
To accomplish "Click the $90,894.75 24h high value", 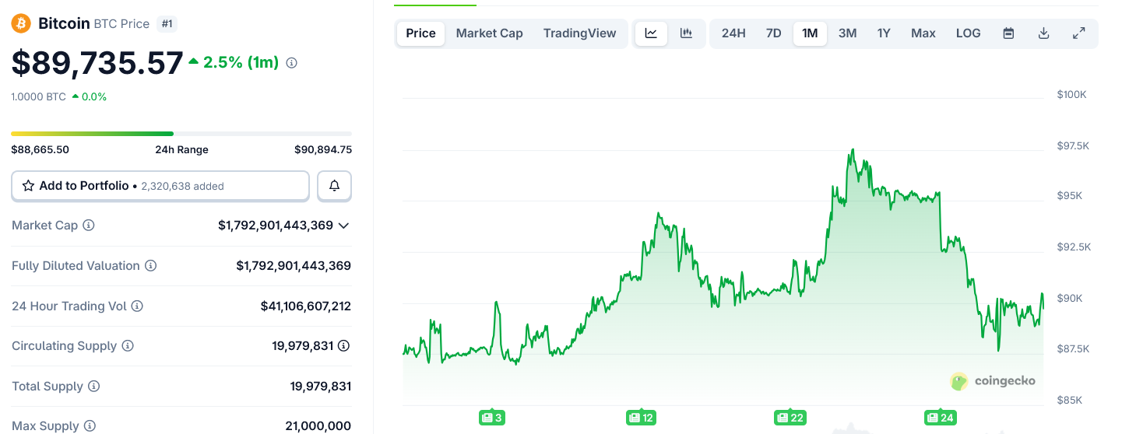I will (x=323, y=150).
